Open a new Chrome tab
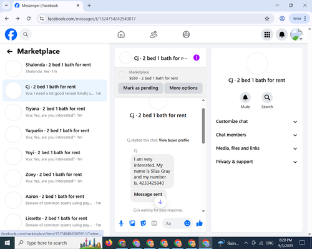Image resolution: width=312 pixels, height=249 pixels. (x=89, y=6)
